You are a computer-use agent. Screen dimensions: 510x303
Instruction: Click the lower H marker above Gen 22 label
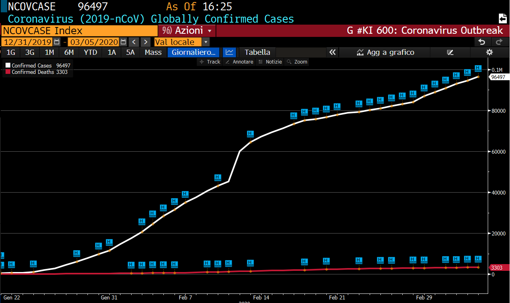11,265
